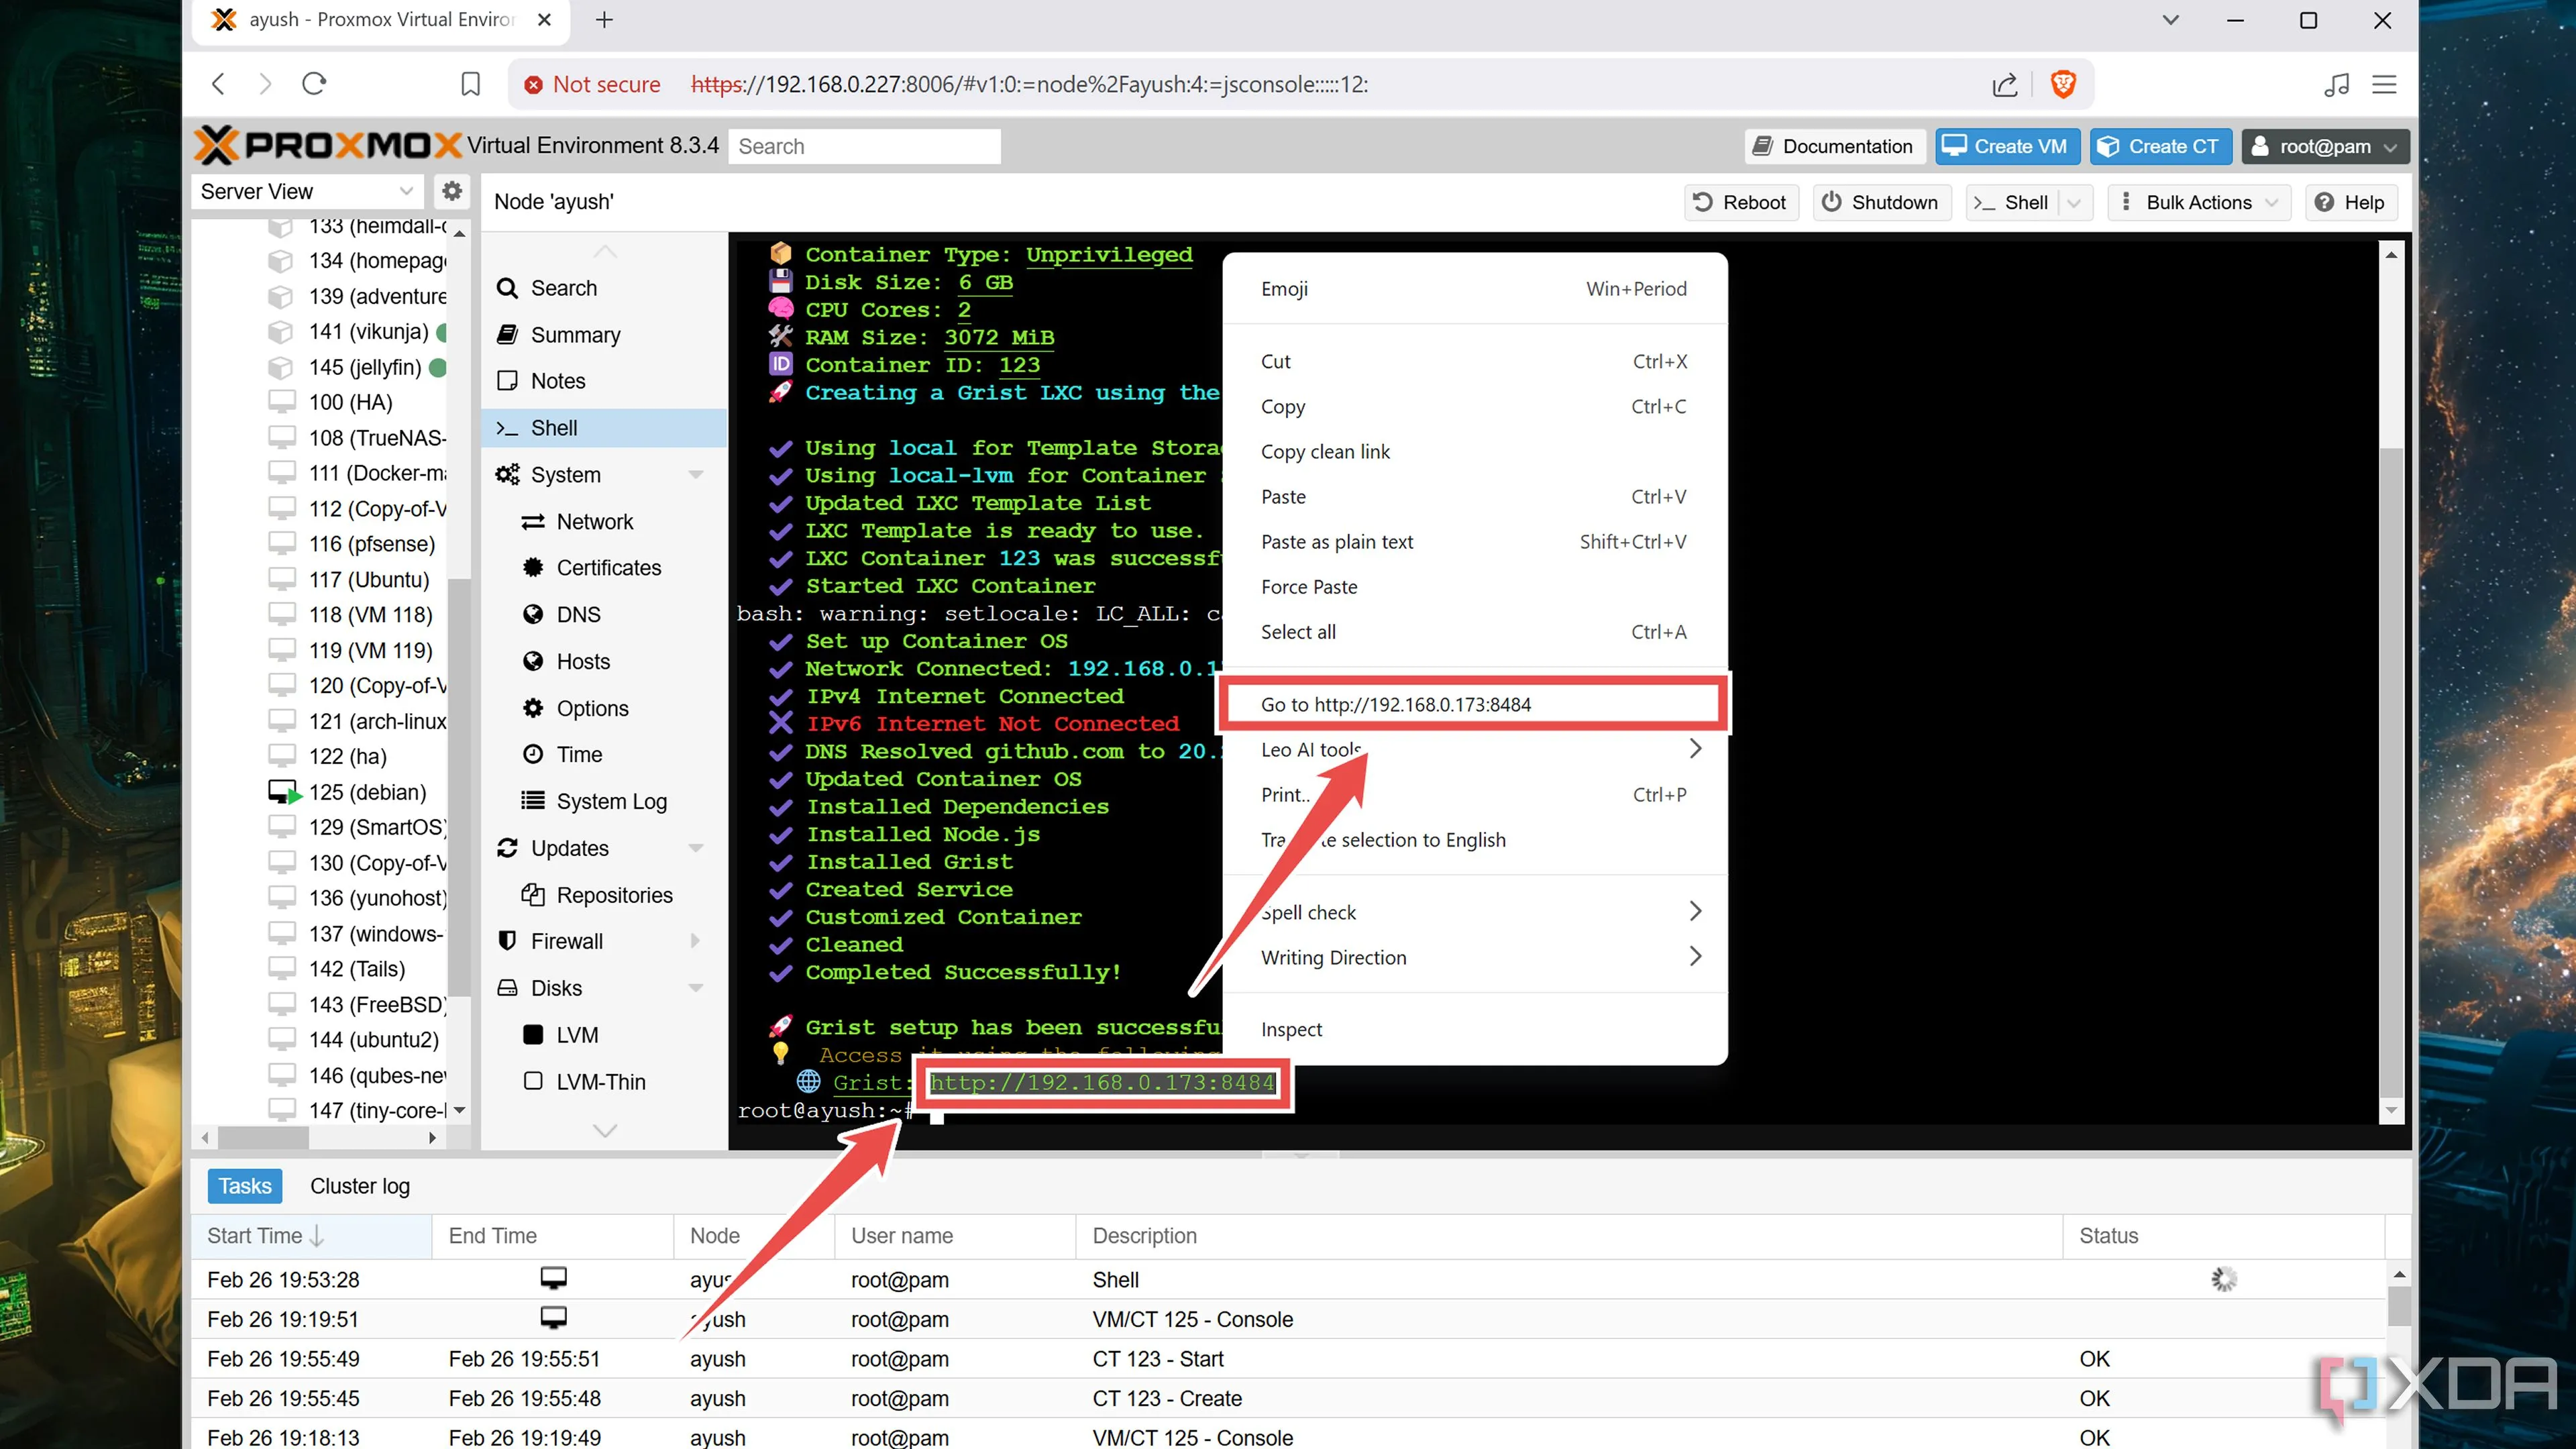Close the Proxmox browser tab

pos(544,20)
